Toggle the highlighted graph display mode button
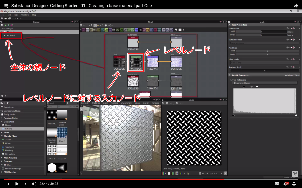The image size is (302, 188). click(95, 25)
